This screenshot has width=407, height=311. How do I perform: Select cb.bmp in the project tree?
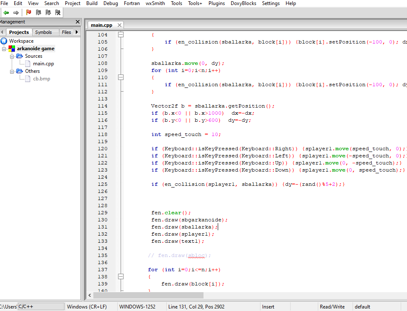[41, 79]
